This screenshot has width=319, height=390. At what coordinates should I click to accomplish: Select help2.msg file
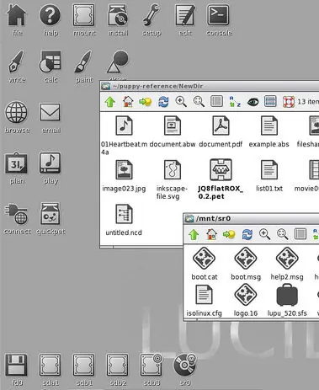pos(287,264)
